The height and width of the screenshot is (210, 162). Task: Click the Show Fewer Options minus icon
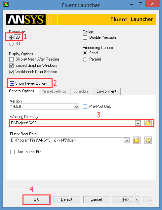point(12,84)
